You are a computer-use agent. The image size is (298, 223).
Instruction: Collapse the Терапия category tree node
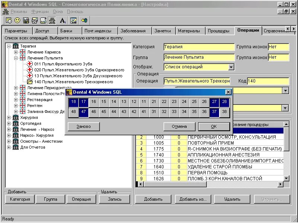coord(9,46)
